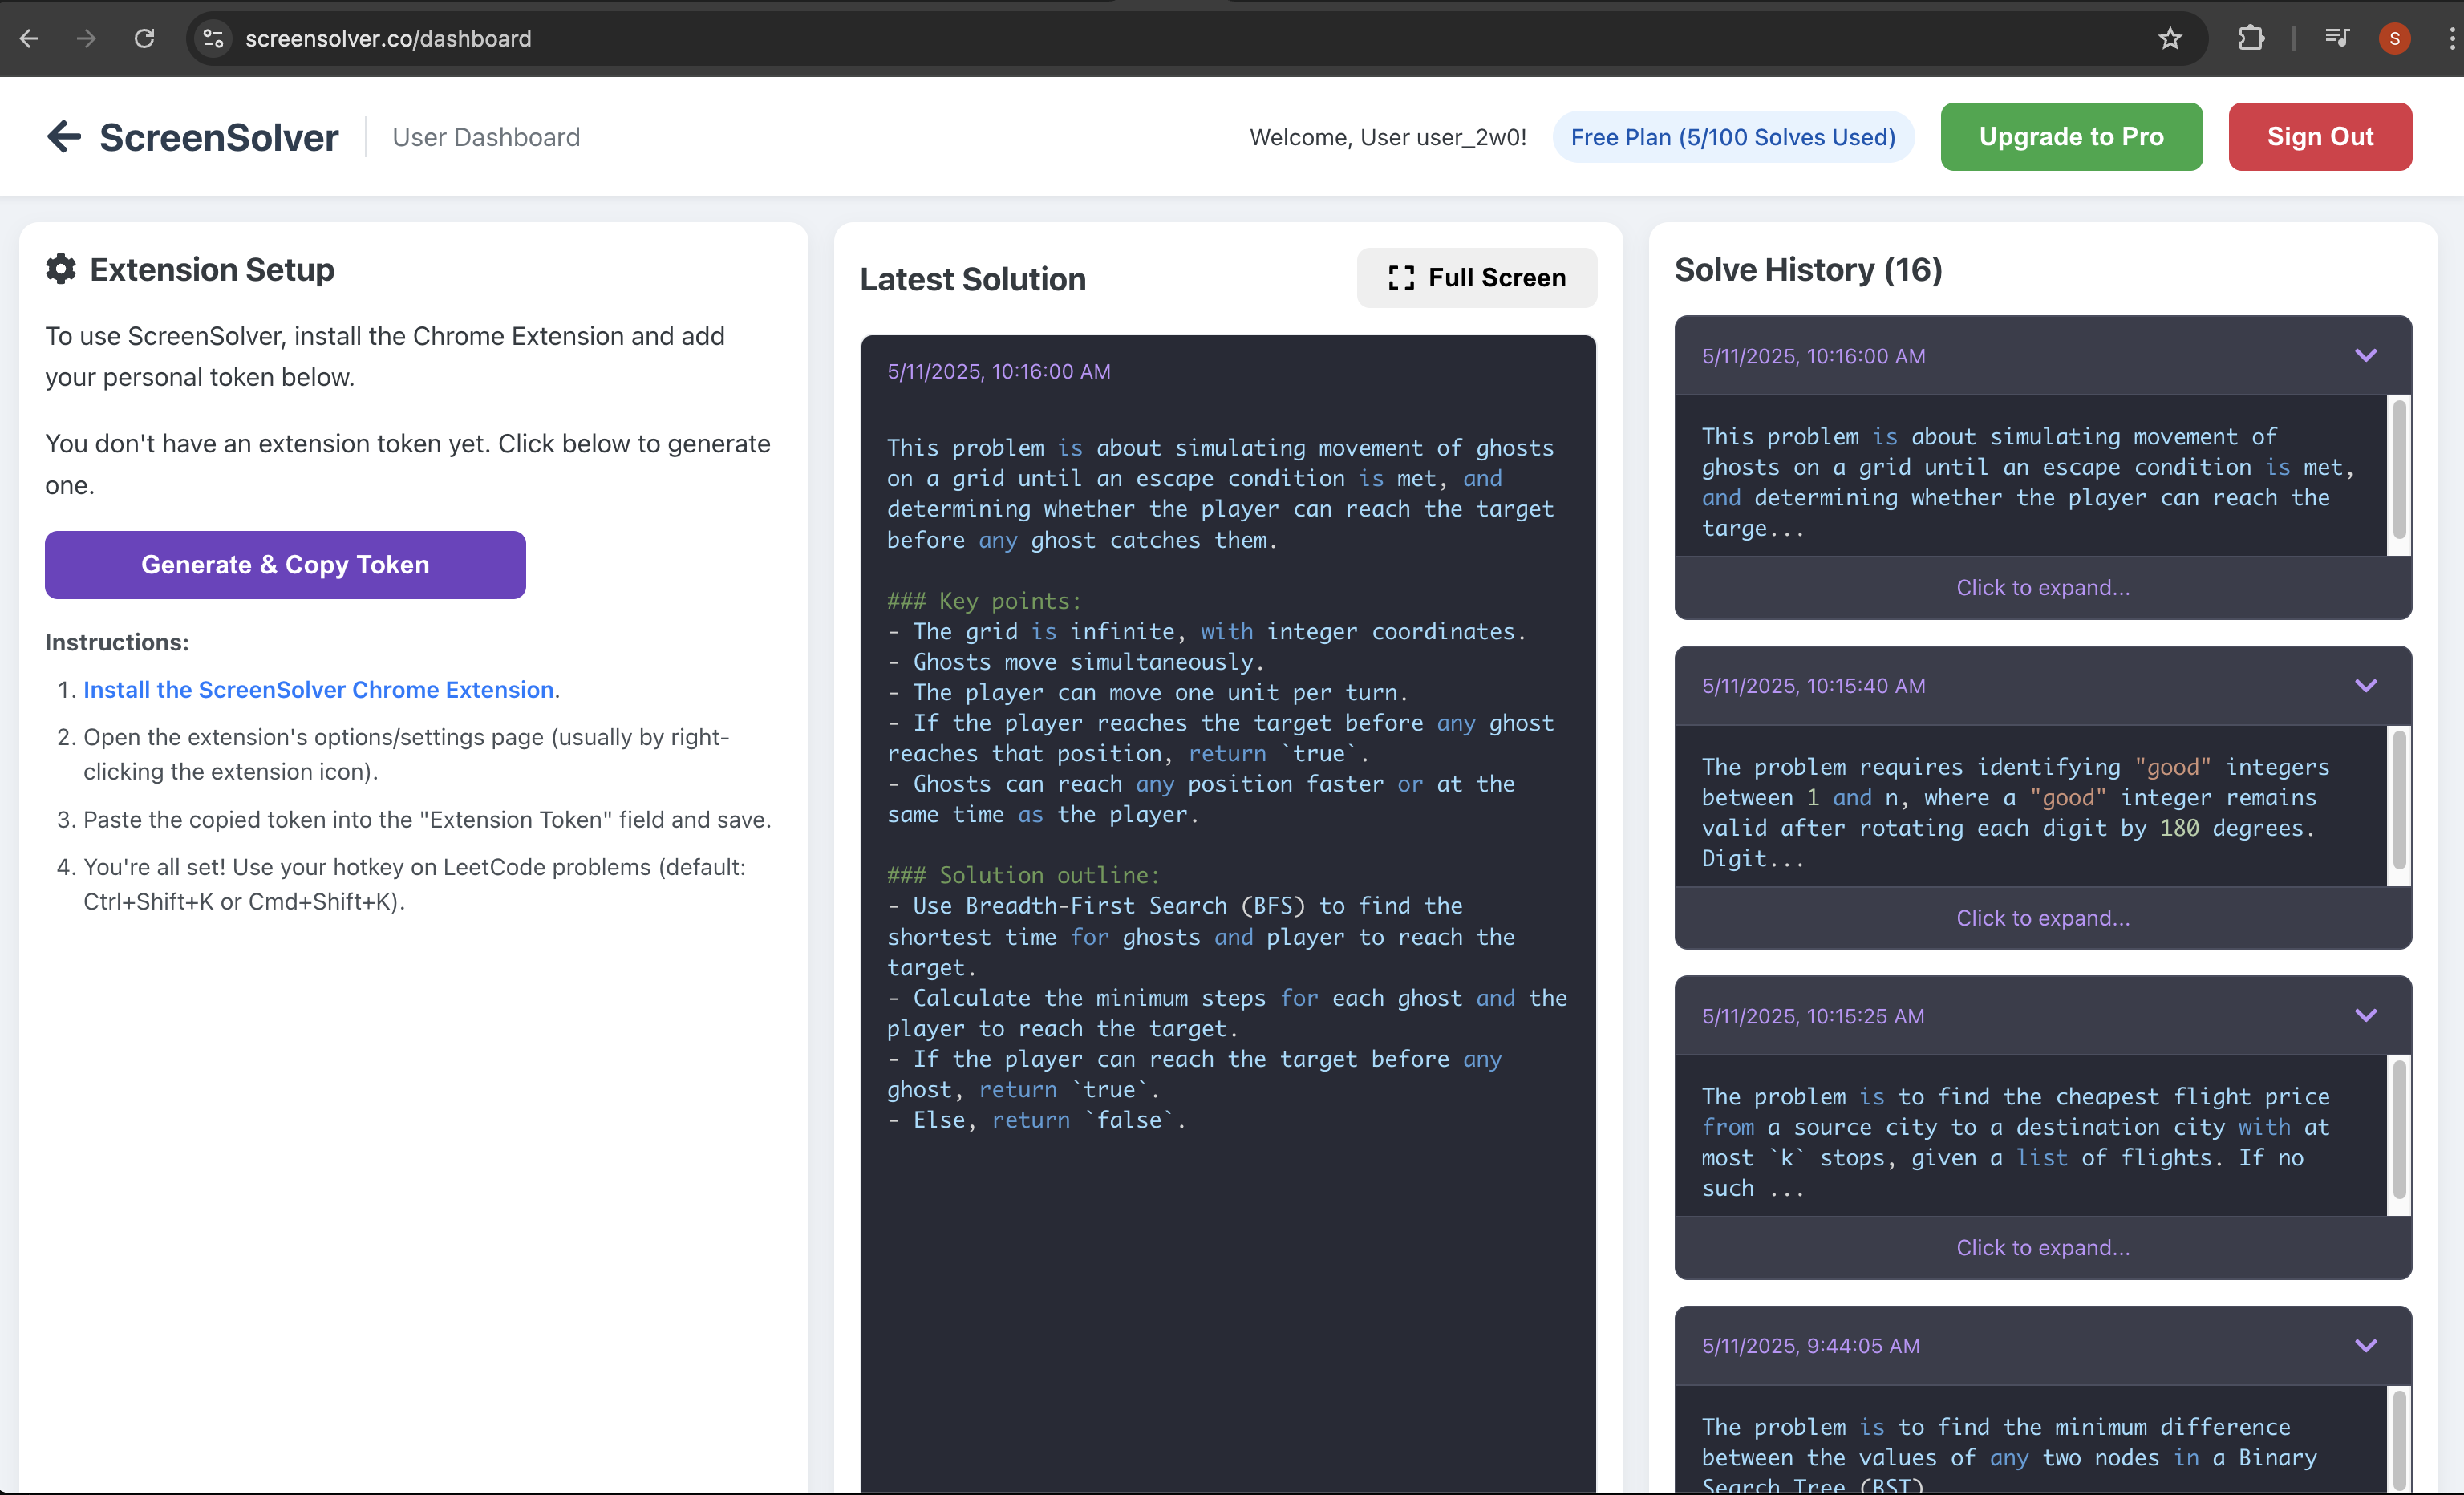Click the Latest Solution timestamp 5/11/2025, 10:16:00 AM
This screenshot has height=1495, width=2464.
998,371
